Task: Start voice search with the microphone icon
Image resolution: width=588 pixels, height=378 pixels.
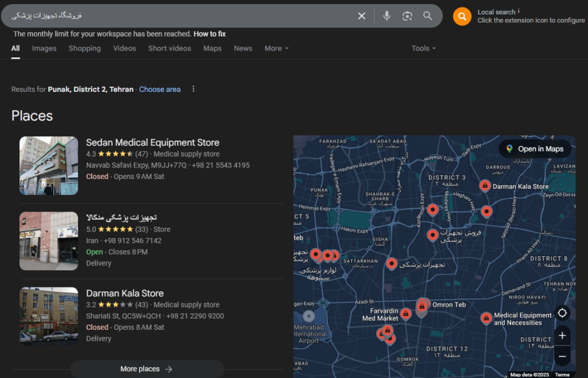Action: (386, 15)
